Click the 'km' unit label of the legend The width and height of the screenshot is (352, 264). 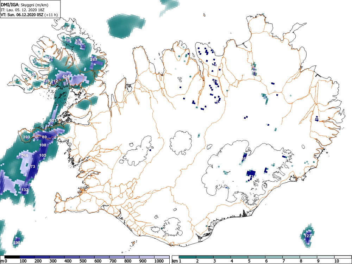click(175, 261)
